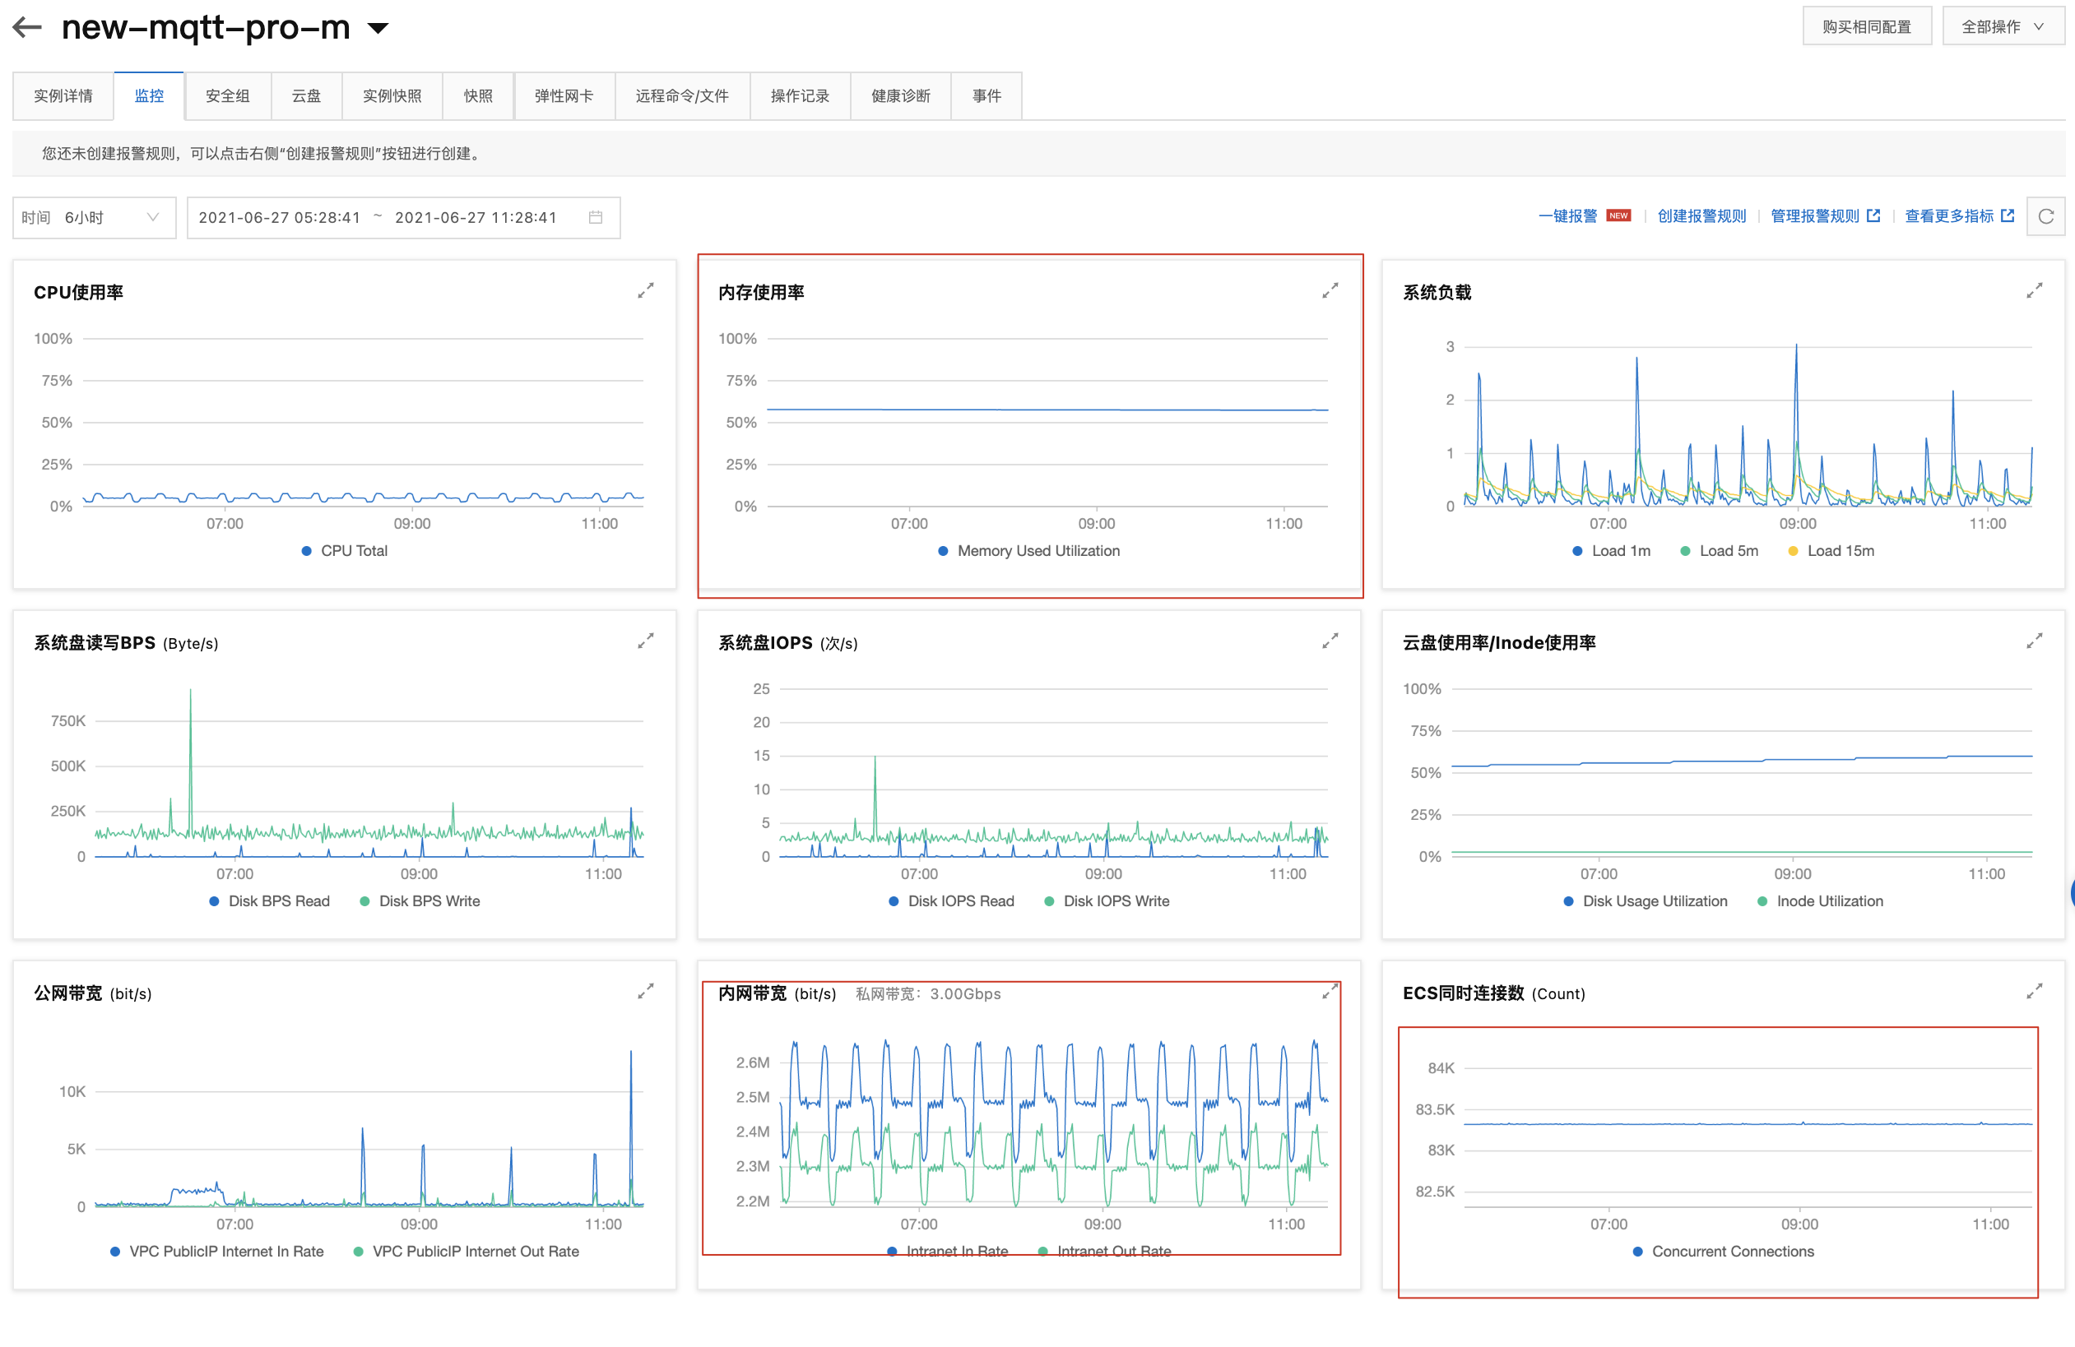Toggle Disk BPS Read legend series
The height and width of the screenshot is (1347, 2075).
[x=269, y=901]
